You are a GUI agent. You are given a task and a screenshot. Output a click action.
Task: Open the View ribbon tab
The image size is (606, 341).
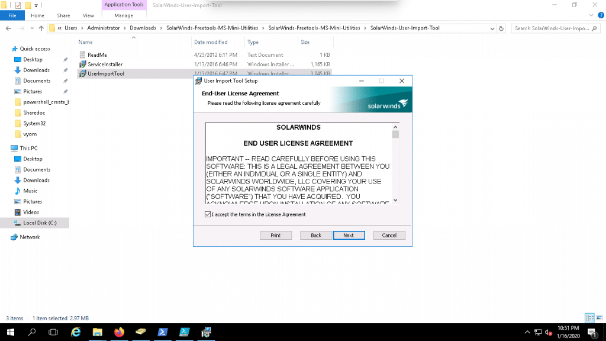point(89,15)
